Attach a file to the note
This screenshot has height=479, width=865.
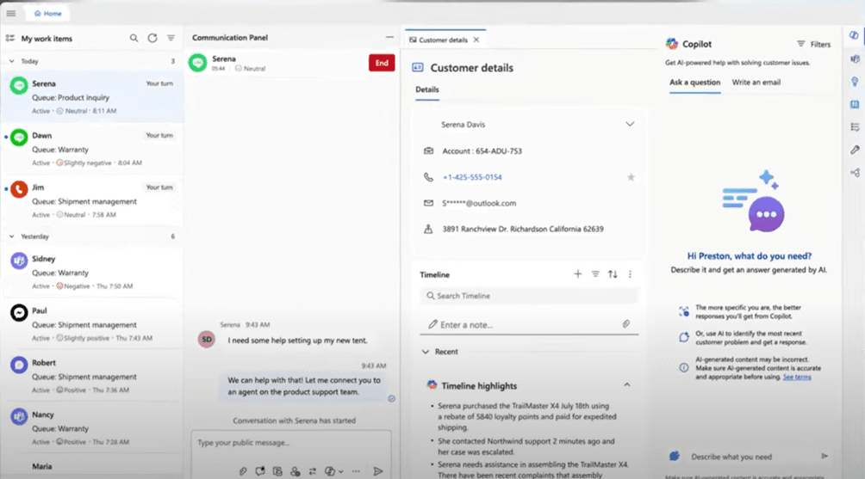[626, 324]
